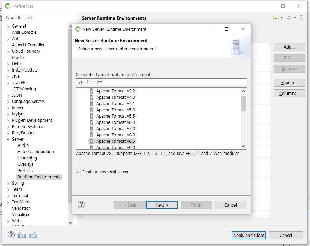Expand the General preferences node
The height and width of the screenshot is (246, 310).
pos(8,27)
